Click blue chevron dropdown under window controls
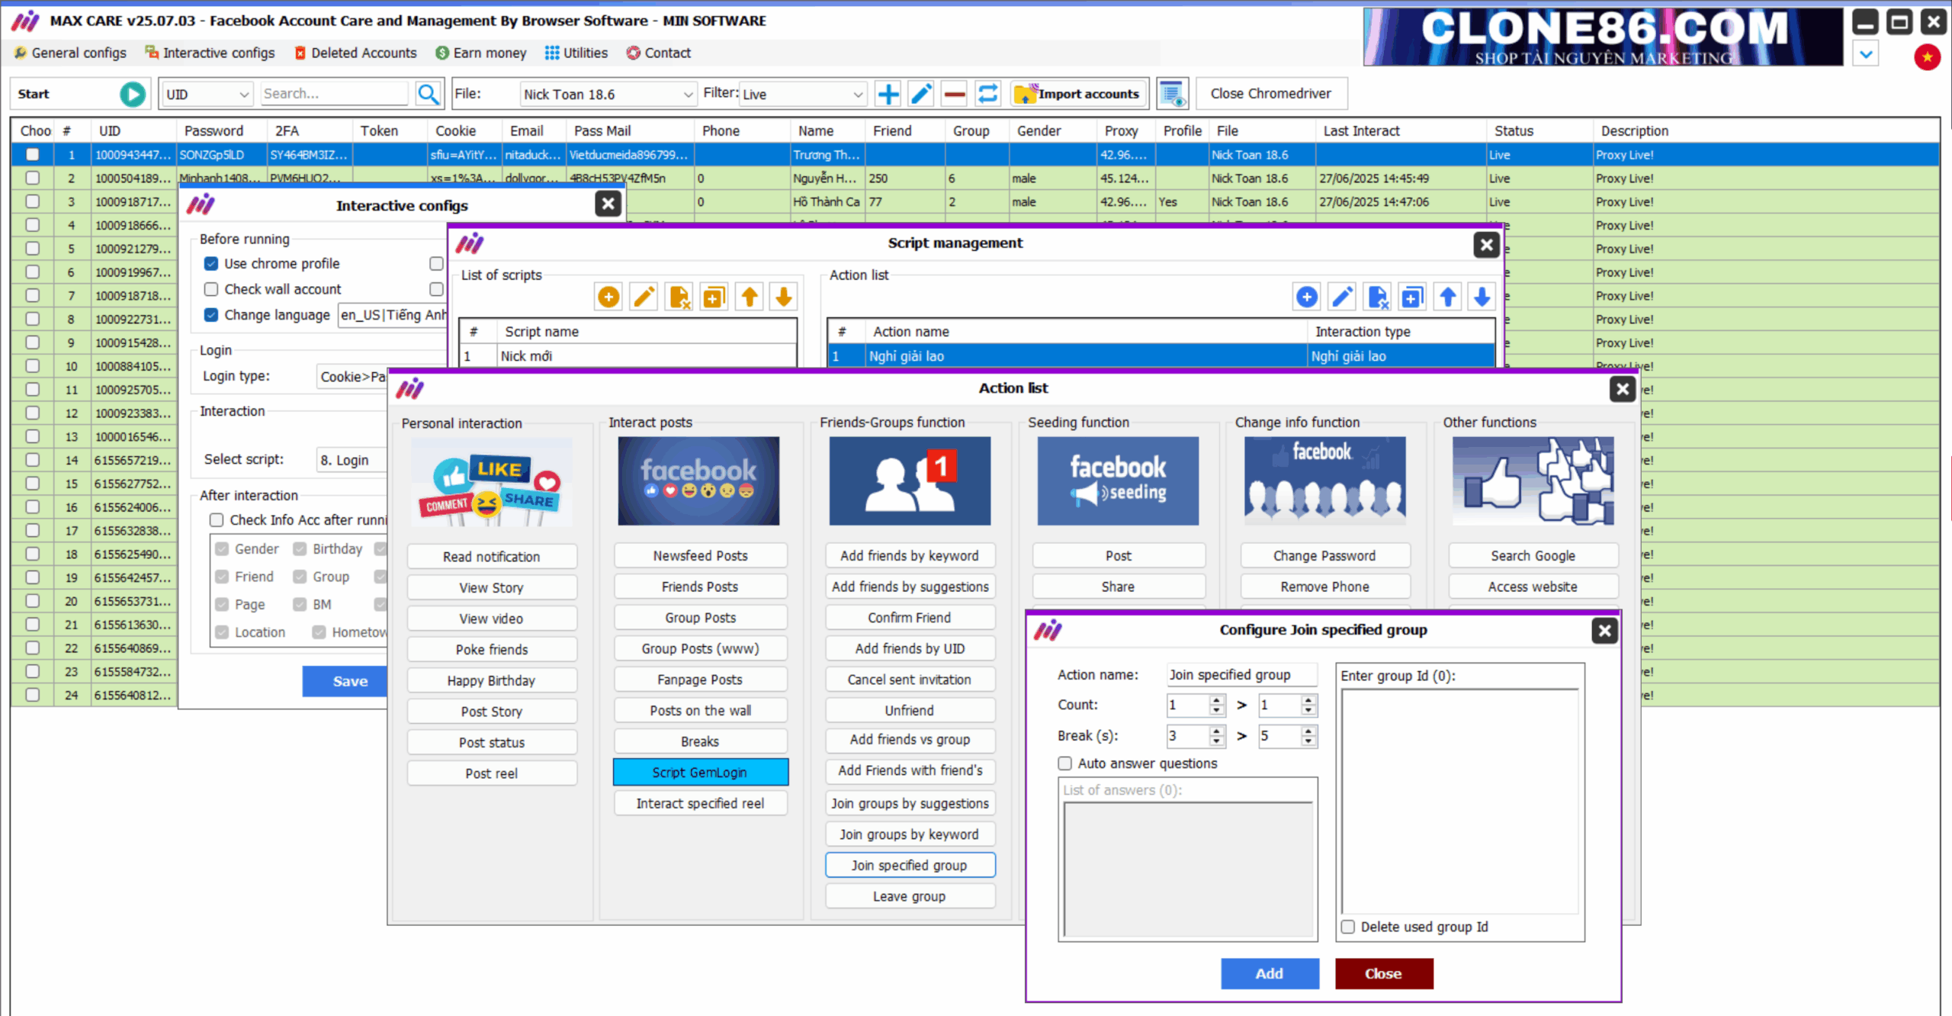This screenshot has width=1952, height=1016. pyautogui.click(x=1866, y=54)
